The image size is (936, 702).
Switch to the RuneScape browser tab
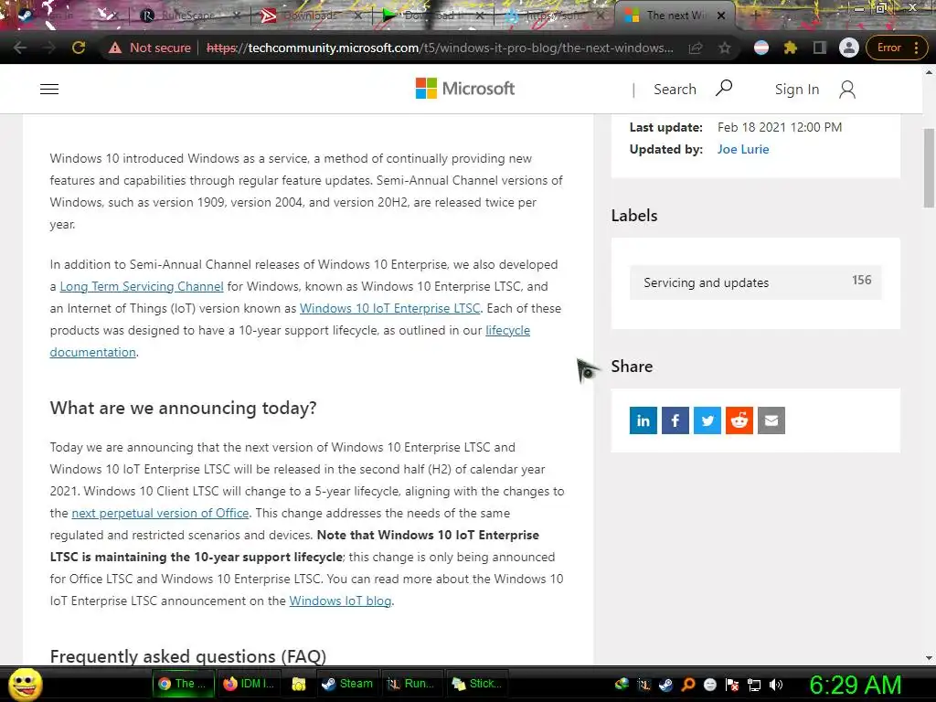click(x=190, y=16)
